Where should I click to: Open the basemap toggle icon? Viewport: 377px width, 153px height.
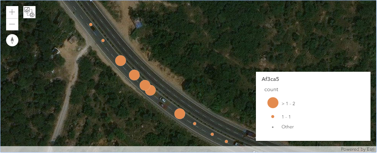(x=29, y=12)
